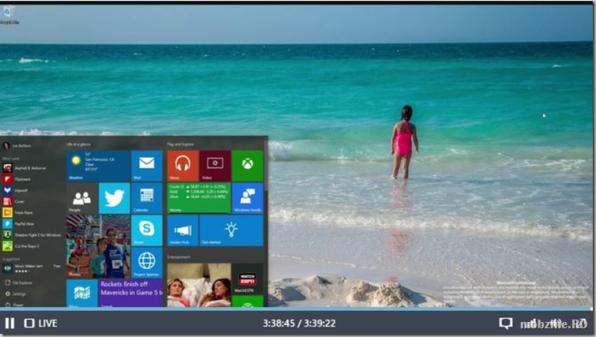Launch Cut the Rope 2
The image size is (596, 337).
tap(21, 246)
